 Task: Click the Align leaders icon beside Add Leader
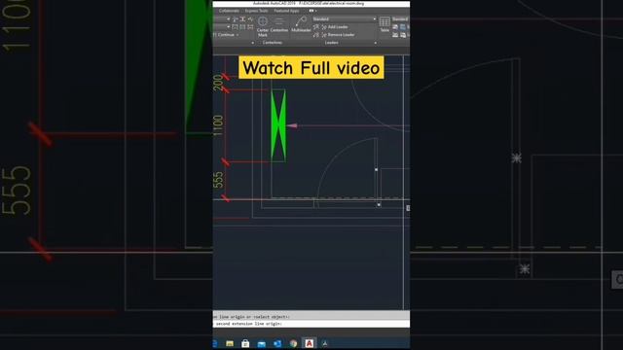click(x=316, y=27)
